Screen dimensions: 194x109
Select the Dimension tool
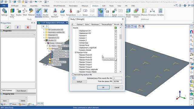[x=152, y=12]
